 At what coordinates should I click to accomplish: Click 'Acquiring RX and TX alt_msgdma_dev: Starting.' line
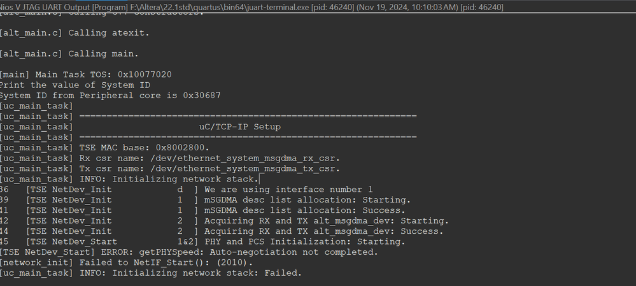(325, 221)
